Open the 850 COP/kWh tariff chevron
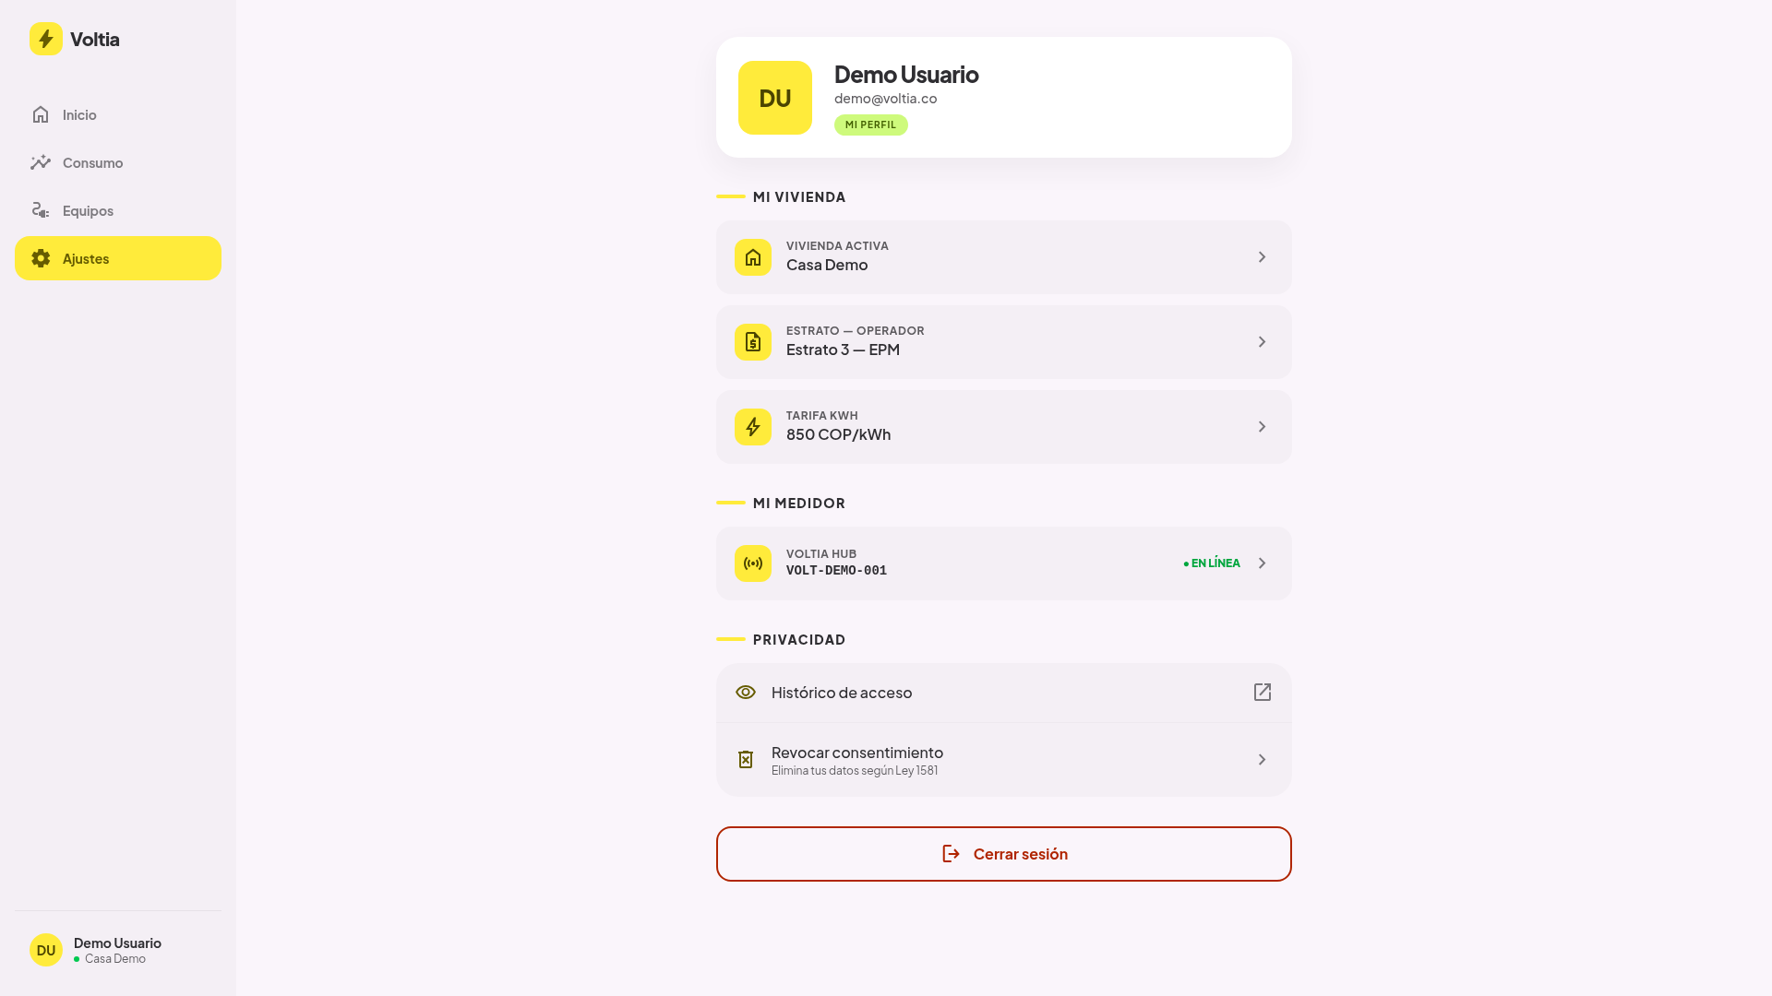 (x=1263, y=427)
